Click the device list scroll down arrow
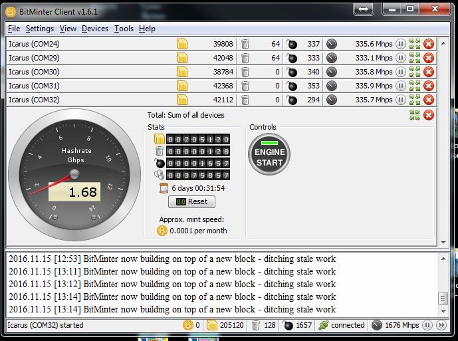Image resolution: width=458 pixels, height=341 pixels. click(x=443, y=242)
